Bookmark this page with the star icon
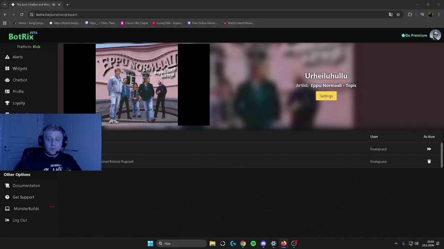Screen dimensions: 444x249 point(398,15)
